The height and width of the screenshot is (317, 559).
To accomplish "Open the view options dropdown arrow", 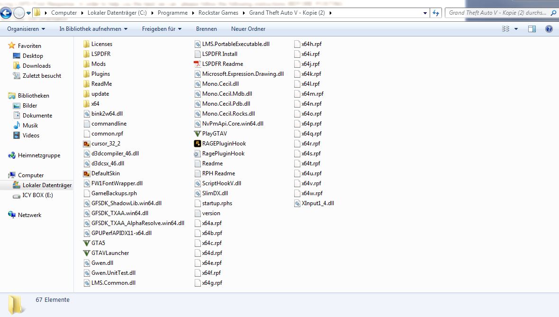I will pyautogui.click(x=516, y=29).
